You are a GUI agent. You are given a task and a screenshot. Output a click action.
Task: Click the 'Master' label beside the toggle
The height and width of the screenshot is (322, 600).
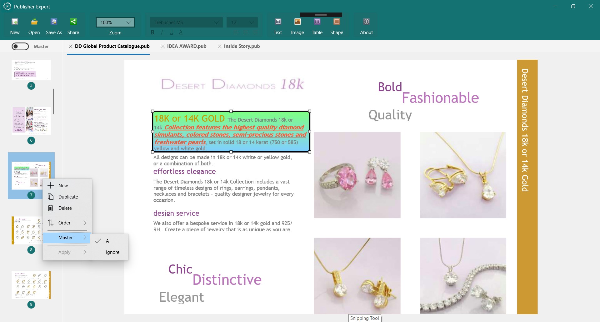tap(41, 47)
